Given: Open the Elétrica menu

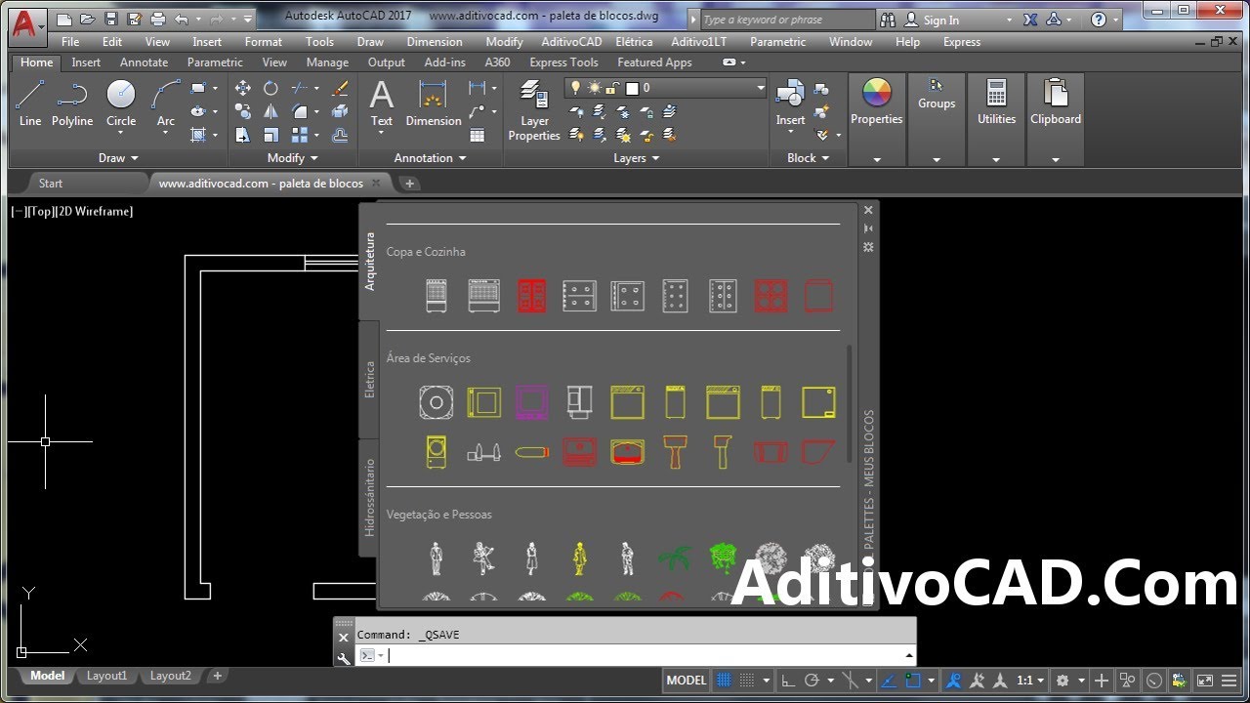Looking at the screenshot, I should [634, 42].
